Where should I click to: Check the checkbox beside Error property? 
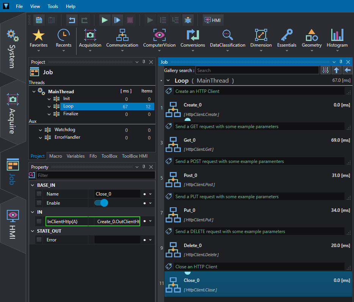pyautogui.click(x=39, y=240)
